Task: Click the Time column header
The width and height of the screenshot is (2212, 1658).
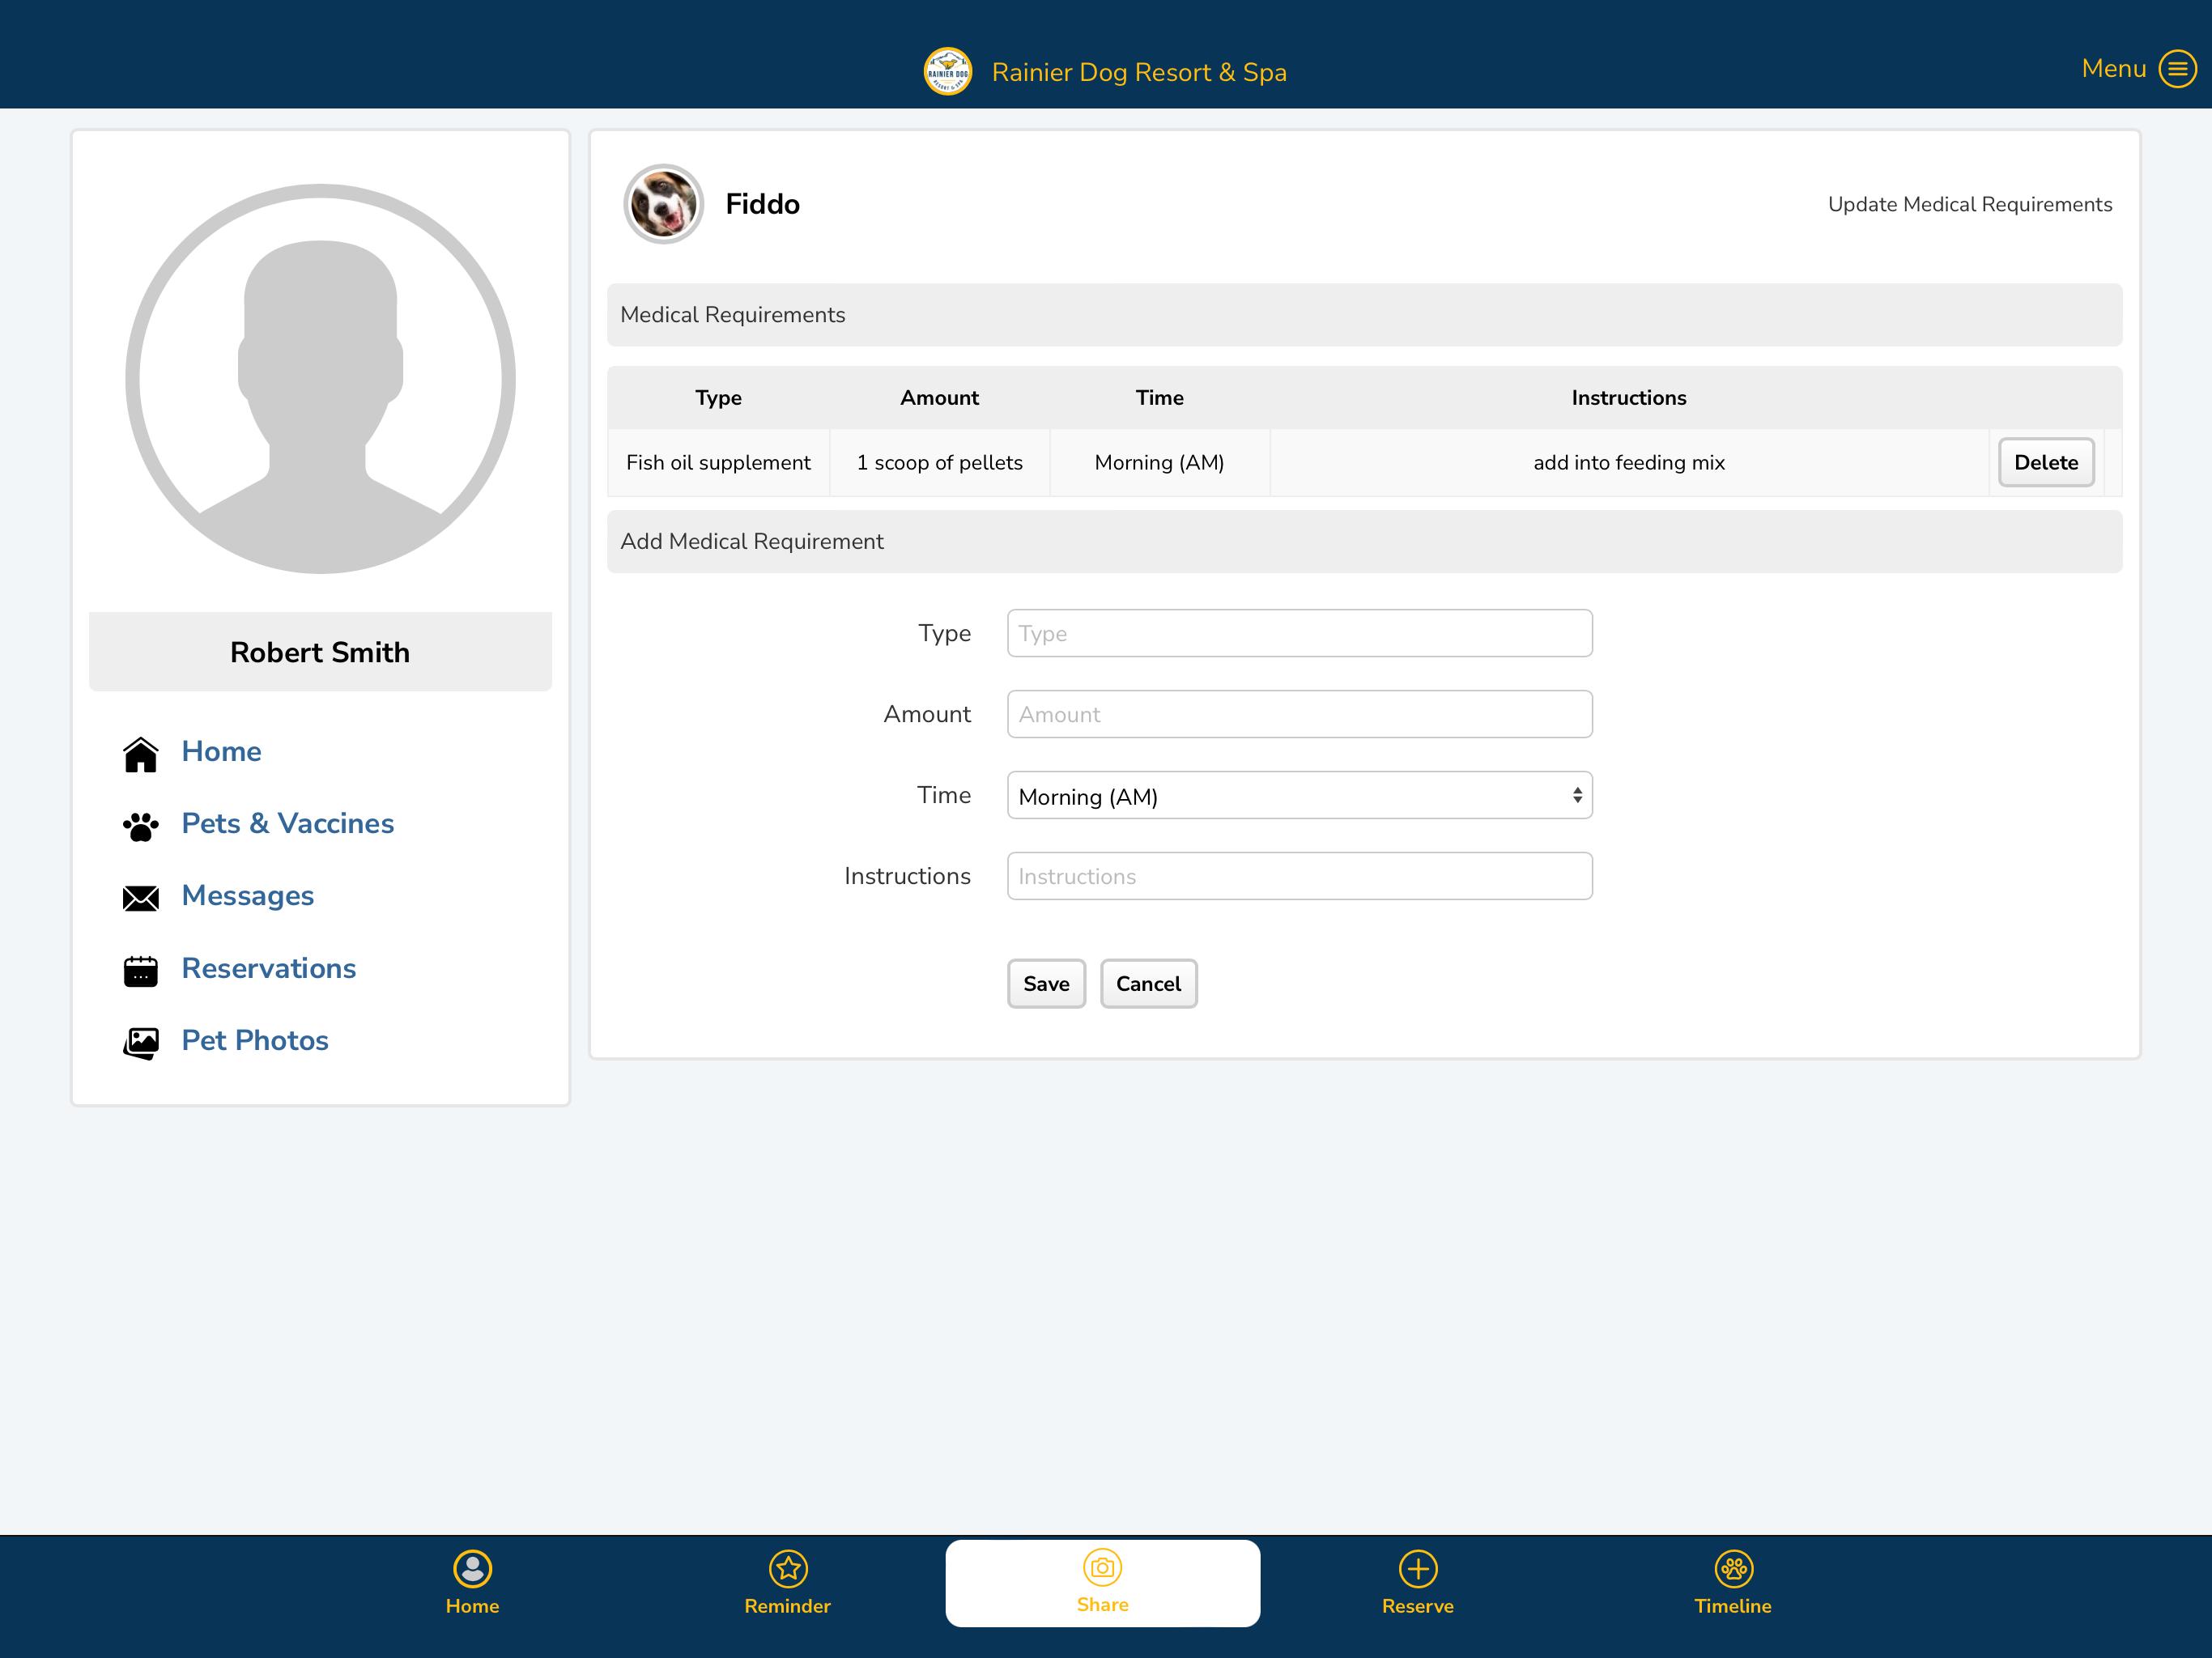Action: tap(1160, 398)
